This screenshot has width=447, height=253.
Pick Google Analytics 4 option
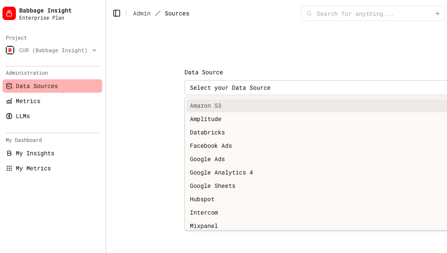tap(317, 172)
